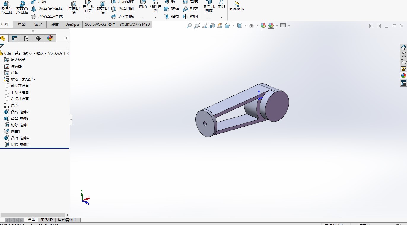The image size is (407, 225).
Task: Click the Previous View icon
Action: point(205,26)
